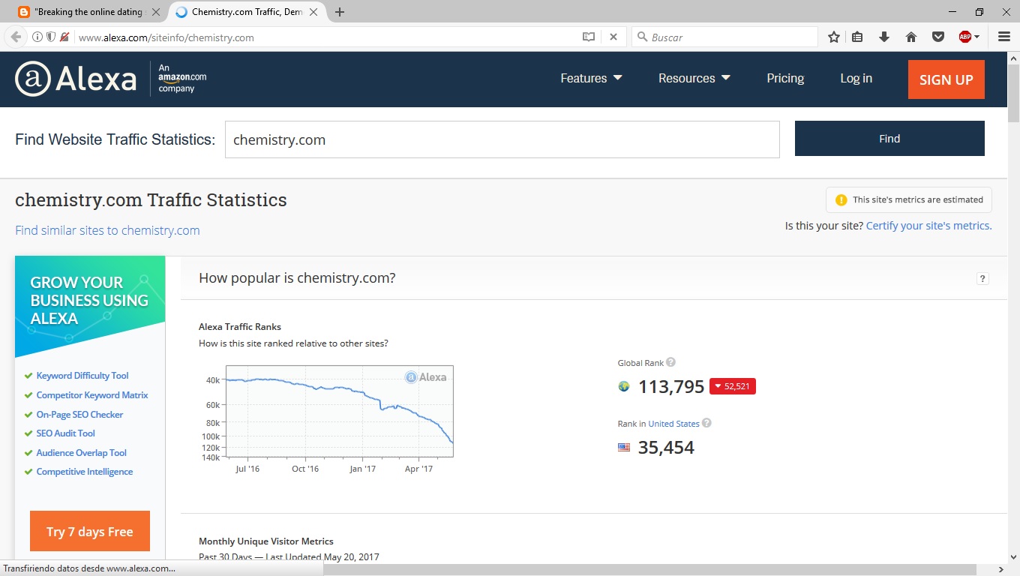The width and height of the screenshot is (1020, 576).
Task: Click the How popular is chemistry.com heading
Action: click(297, 278)
